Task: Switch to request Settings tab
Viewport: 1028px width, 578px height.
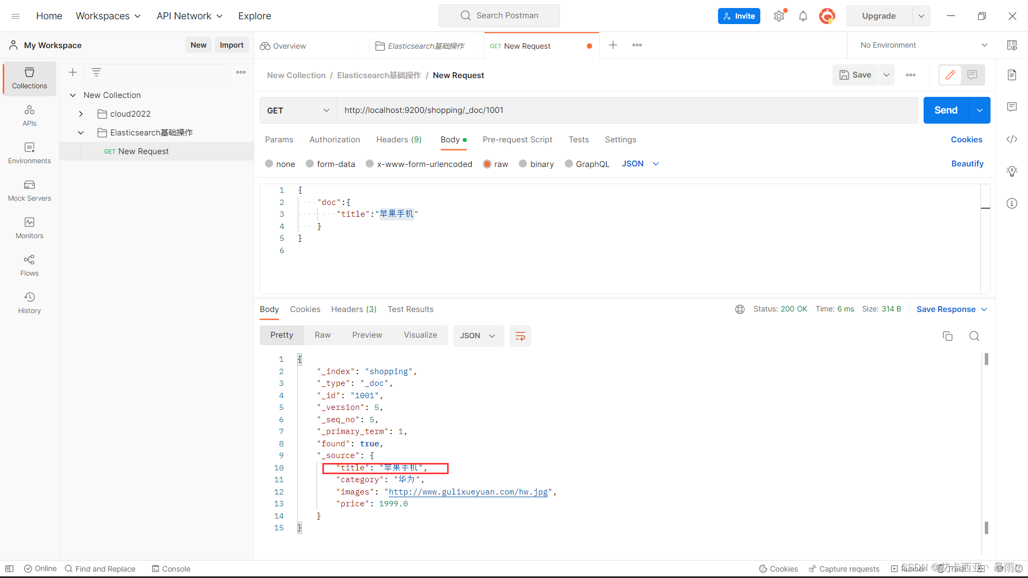Action: (621, 140)
